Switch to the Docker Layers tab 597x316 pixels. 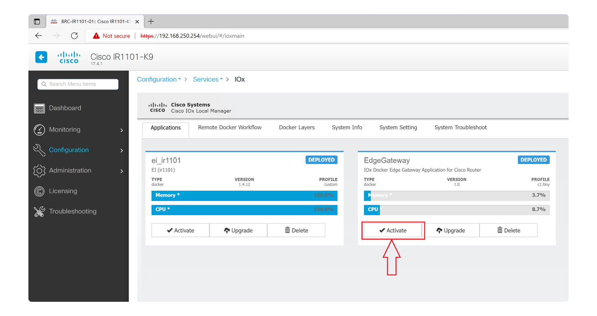297,127
